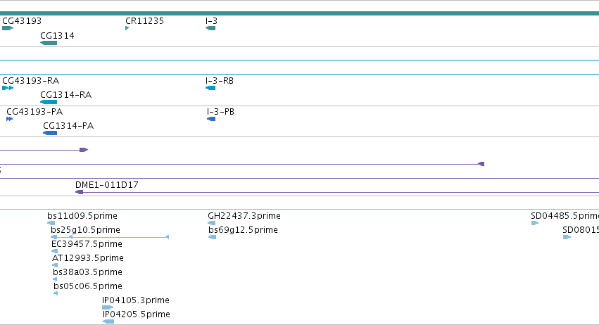Select the l-3-RB transcript feature
599x325 pixels.
pyautogui.click(x=210, y=88)
